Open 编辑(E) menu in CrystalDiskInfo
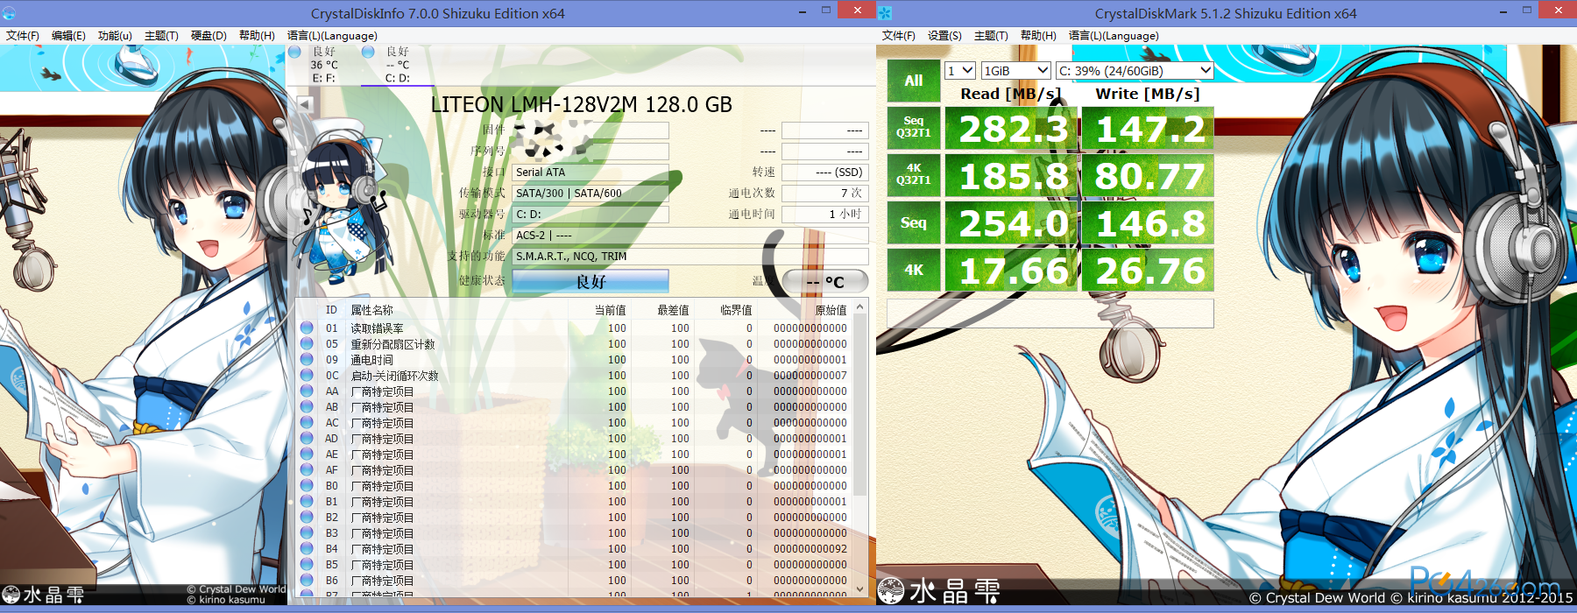The width and height of the screenshot is (1577, 613). click(x=68, y=36)
